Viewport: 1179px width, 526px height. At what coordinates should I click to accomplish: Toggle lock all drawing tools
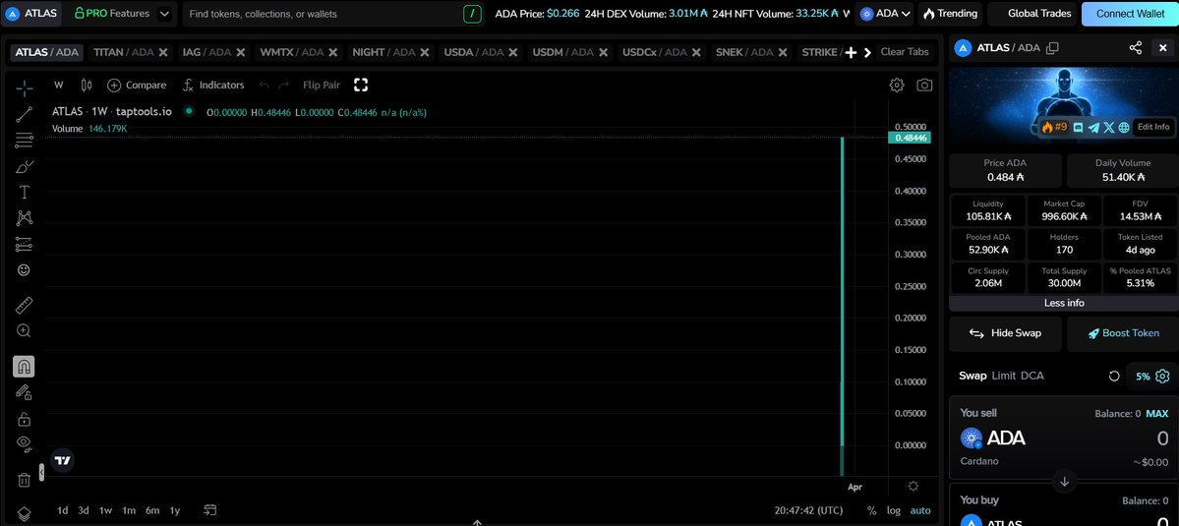point(24,419)
